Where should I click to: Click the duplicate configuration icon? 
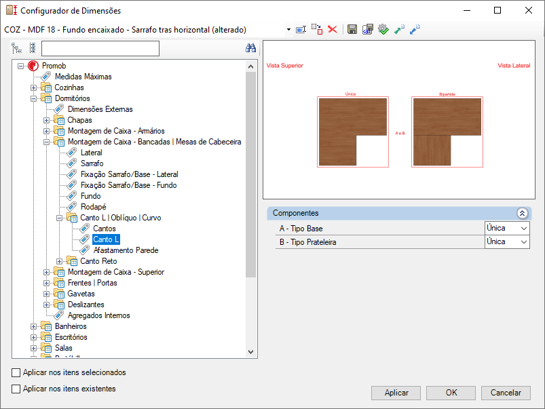pyautogui.click(x=317, y=30)
